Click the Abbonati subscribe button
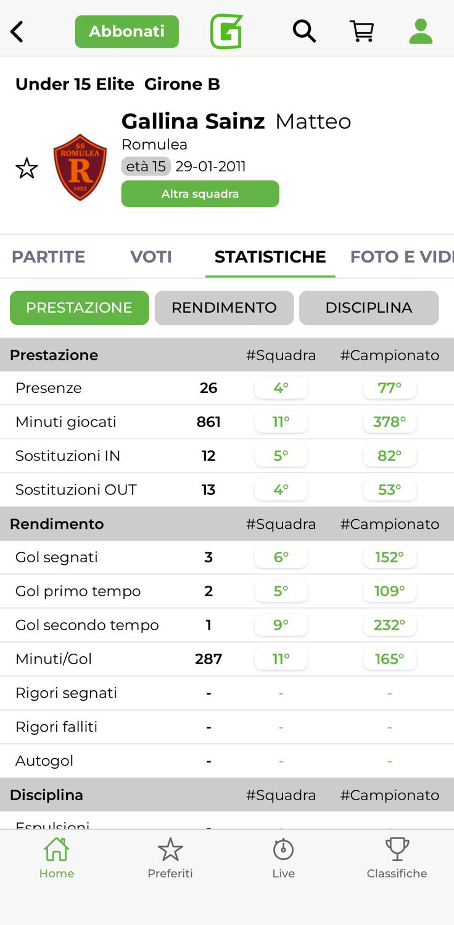454x925 pixels. 126,32
